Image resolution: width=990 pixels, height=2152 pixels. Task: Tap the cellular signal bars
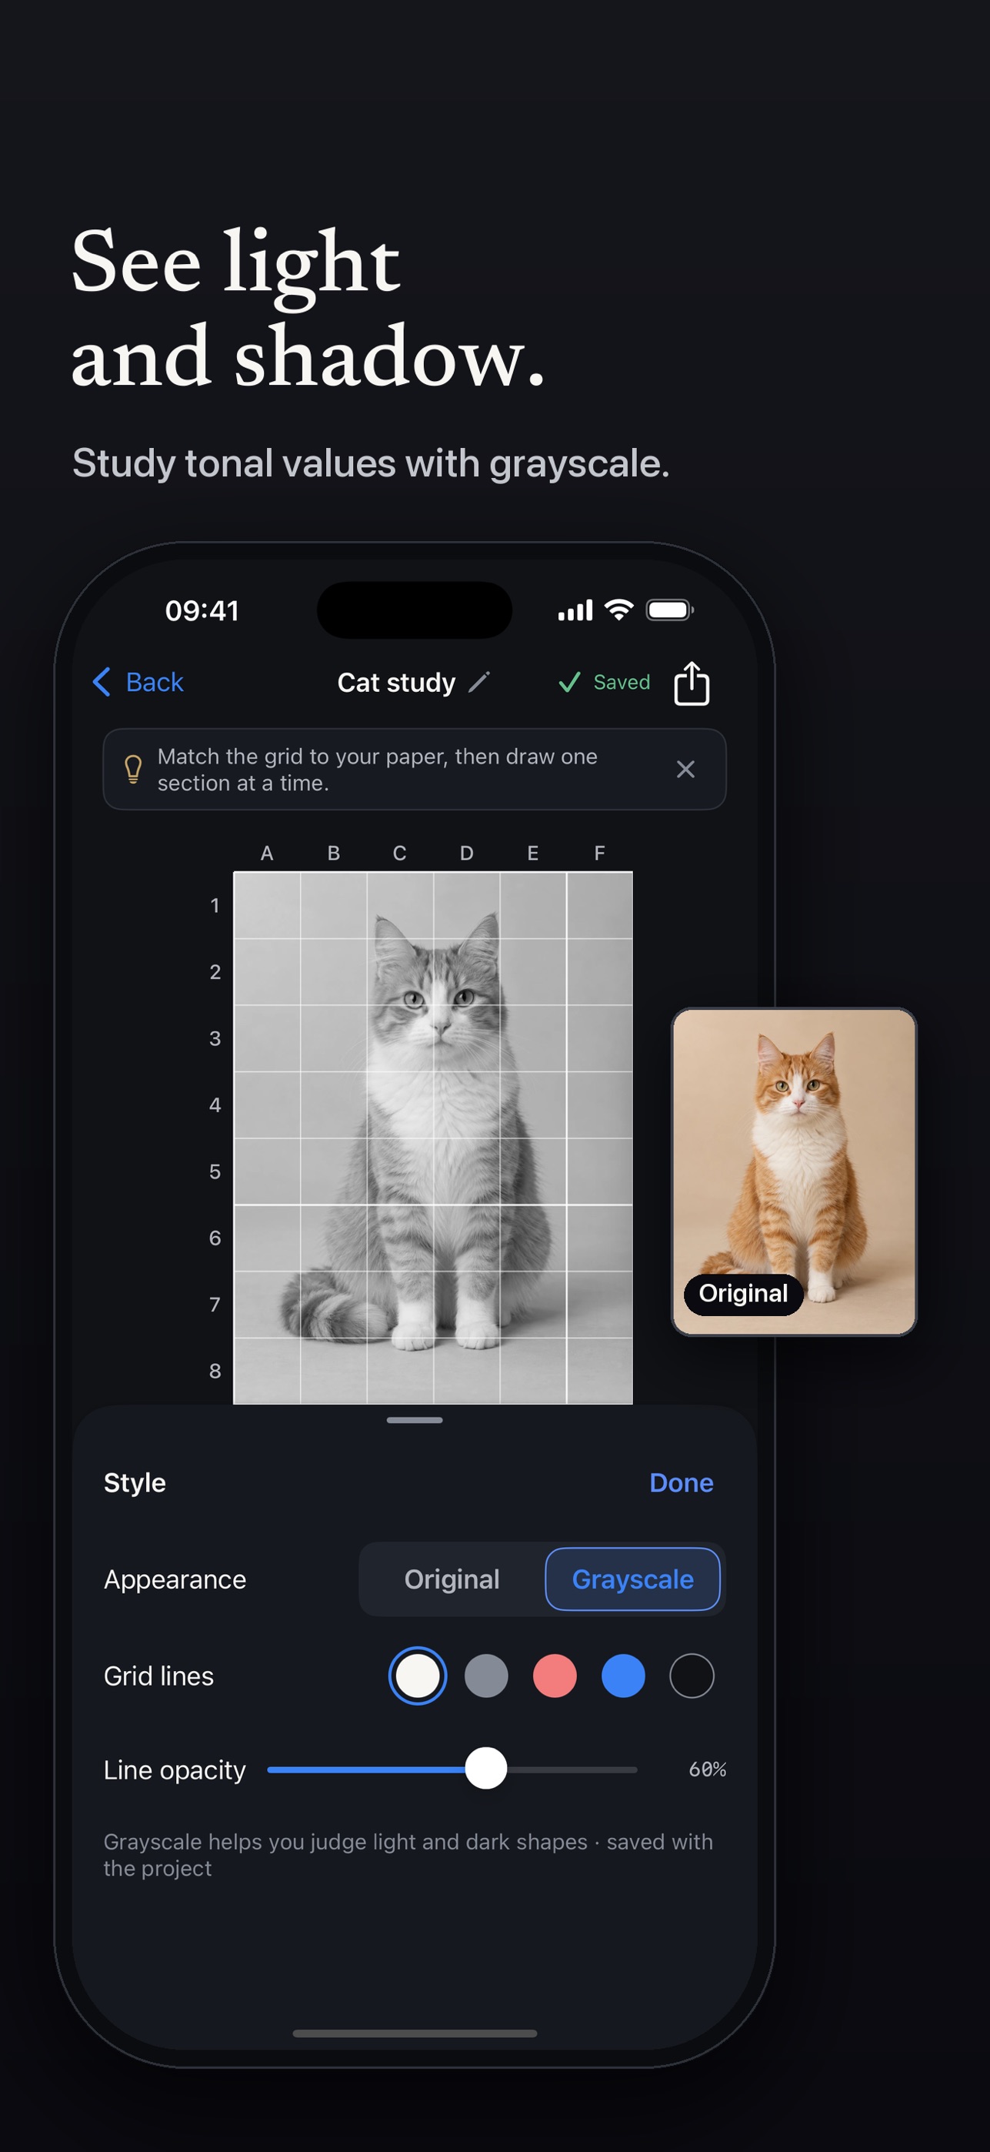[575, 610]
